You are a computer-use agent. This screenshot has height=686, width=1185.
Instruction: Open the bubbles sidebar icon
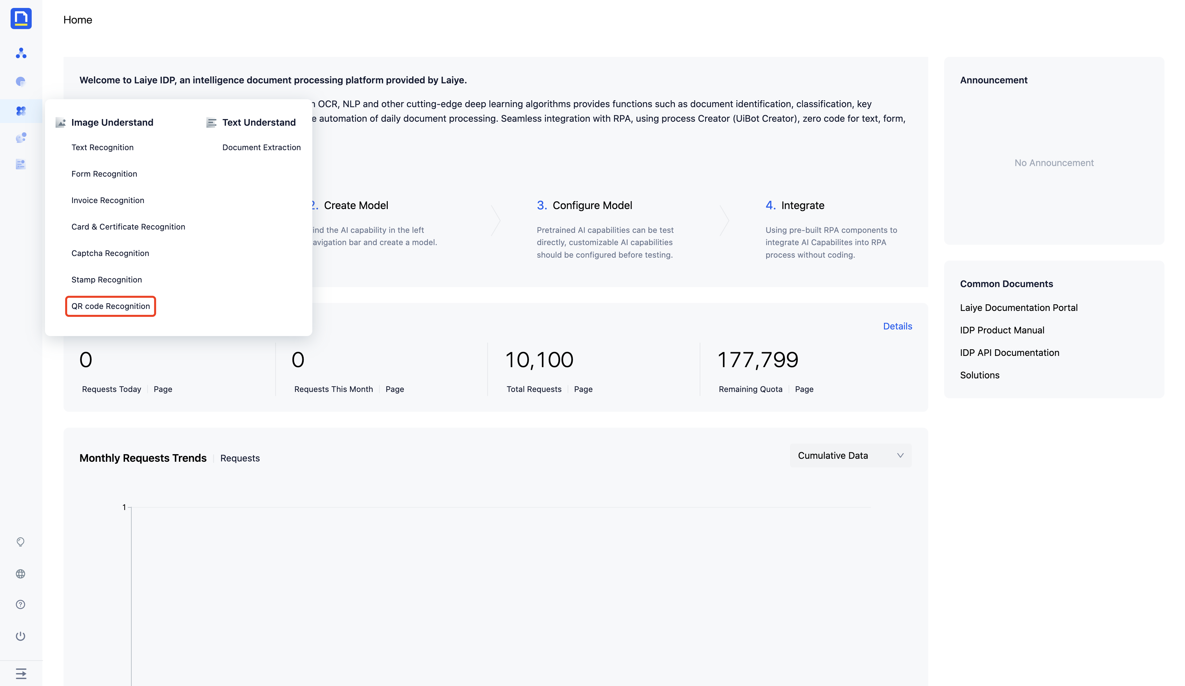tap(21, 138)
